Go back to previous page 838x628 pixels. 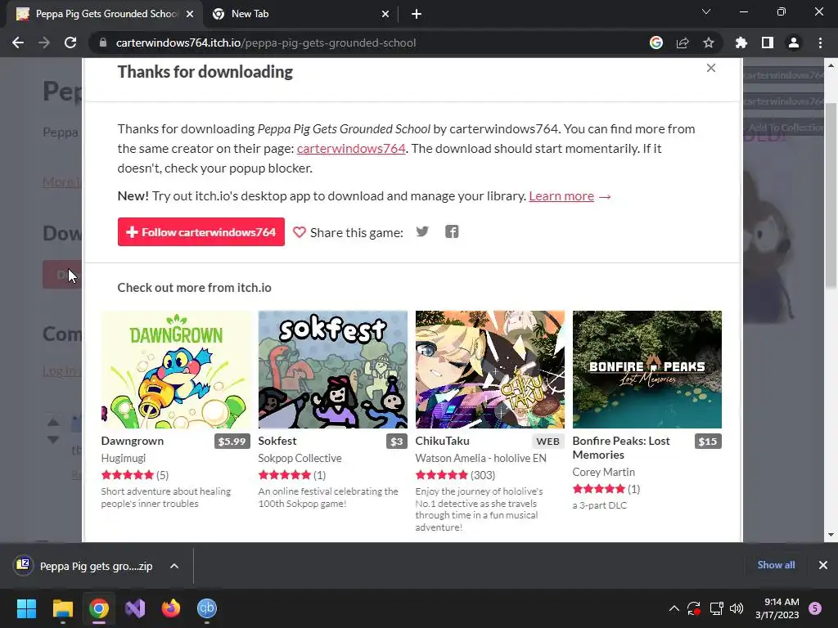pyautogui.click(x=18, y=43)
